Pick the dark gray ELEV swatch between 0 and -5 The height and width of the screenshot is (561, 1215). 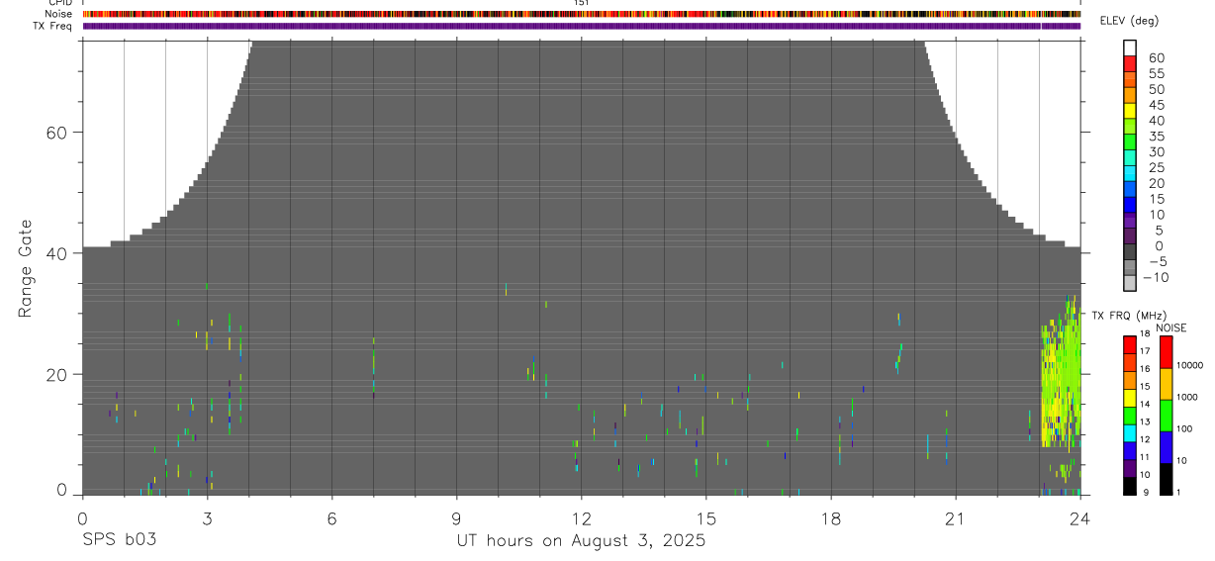1130,252
